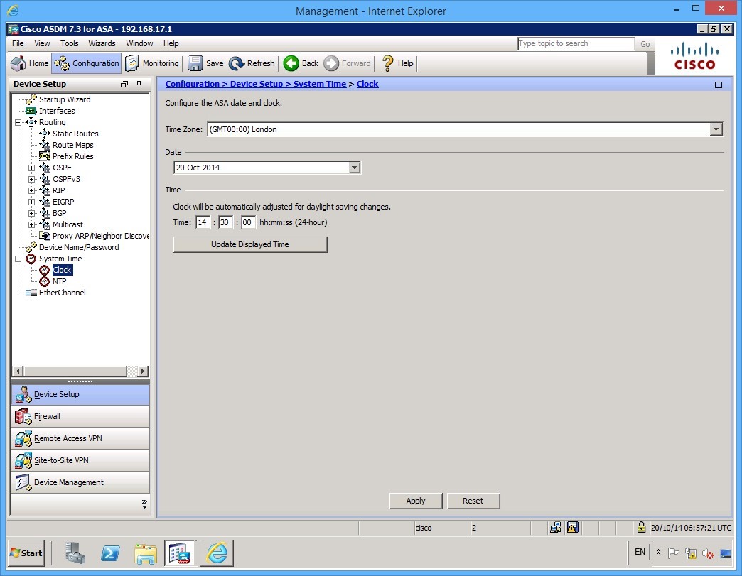This screenshot has width=742, height=576.
Task: Click the hours field in Time settings
Action: click(203, 222)
